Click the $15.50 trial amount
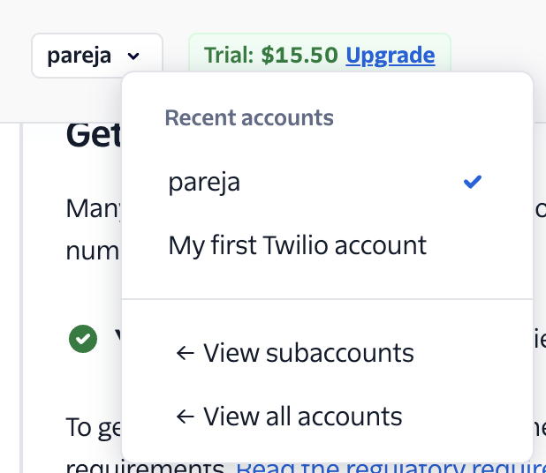 [300, 55]
